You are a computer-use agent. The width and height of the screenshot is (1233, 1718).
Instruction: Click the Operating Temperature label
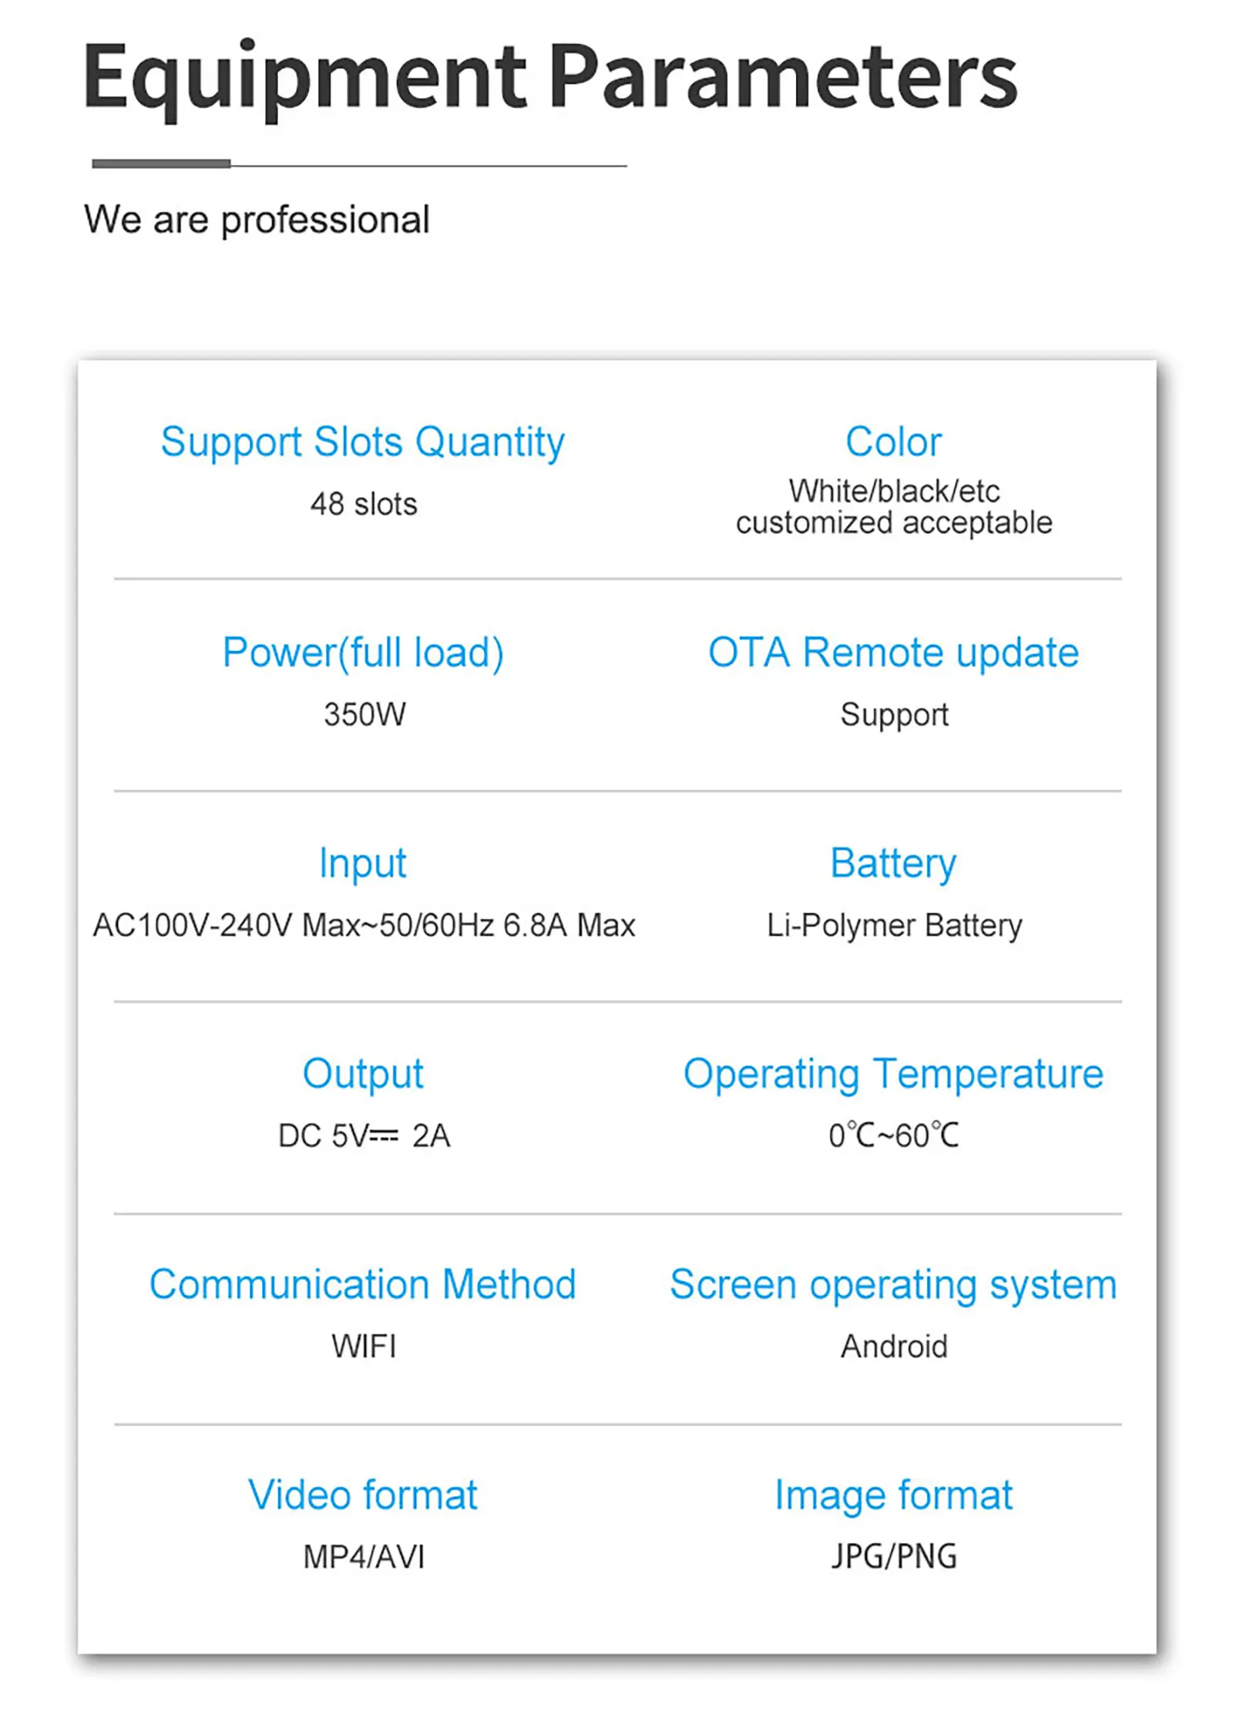(893, 1074)
